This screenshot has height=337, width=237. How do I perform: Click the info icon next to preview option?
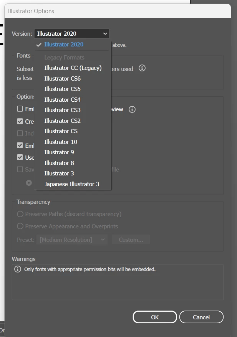tap(132, 109)
